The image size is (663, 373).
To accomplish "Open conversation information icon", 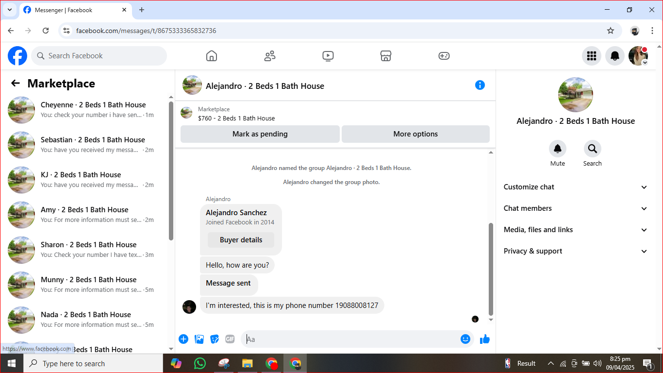I will 480,85.
